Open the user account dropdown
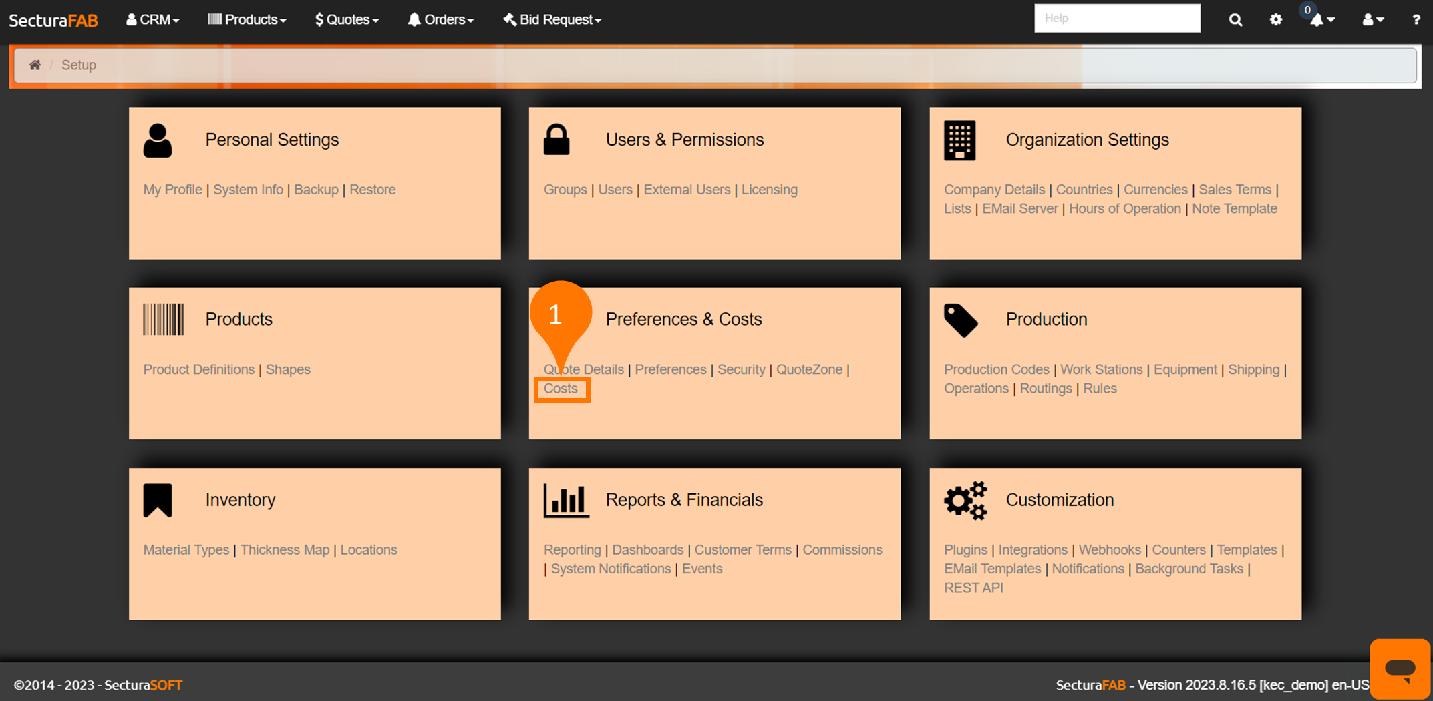This screenshot has height=701, width=1433. click(x=1373, y=19)
